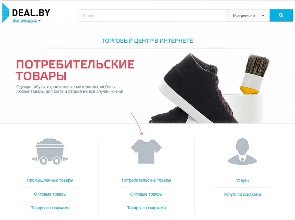Open the Промышленные товары link

pos(50,180)
